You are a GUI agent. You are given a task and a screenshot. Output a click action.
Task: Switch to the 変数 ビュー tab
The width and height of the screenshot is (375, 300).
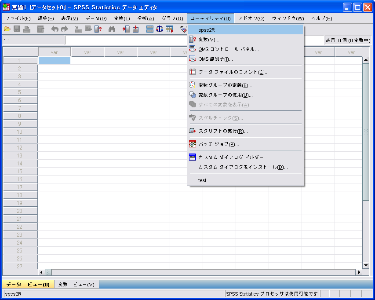pyautogui.click(x=76, y=285)
